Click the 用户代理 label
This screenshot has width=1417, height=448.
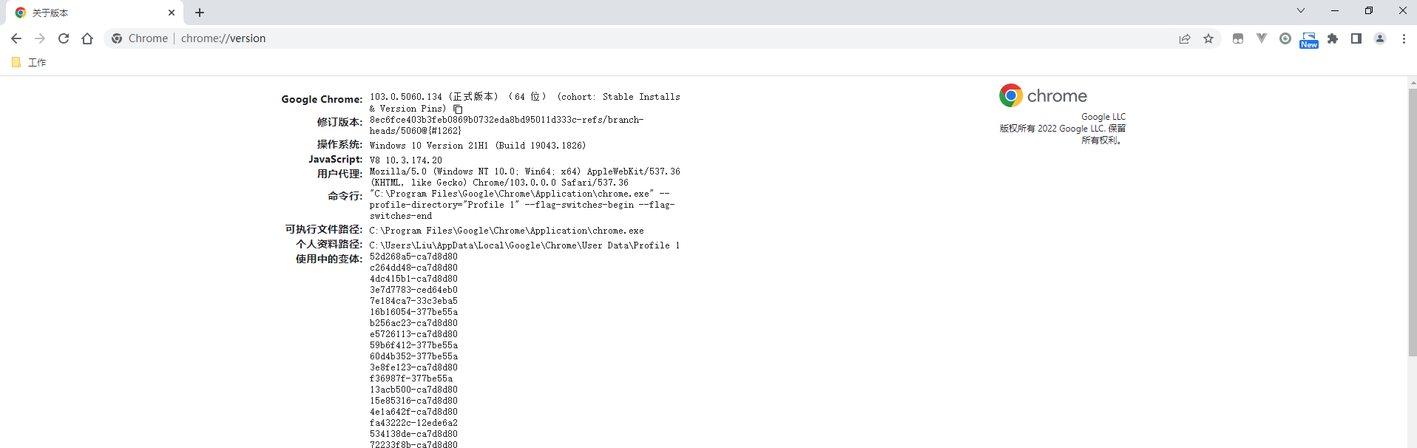pyautogui.click(x=340, y=174)
